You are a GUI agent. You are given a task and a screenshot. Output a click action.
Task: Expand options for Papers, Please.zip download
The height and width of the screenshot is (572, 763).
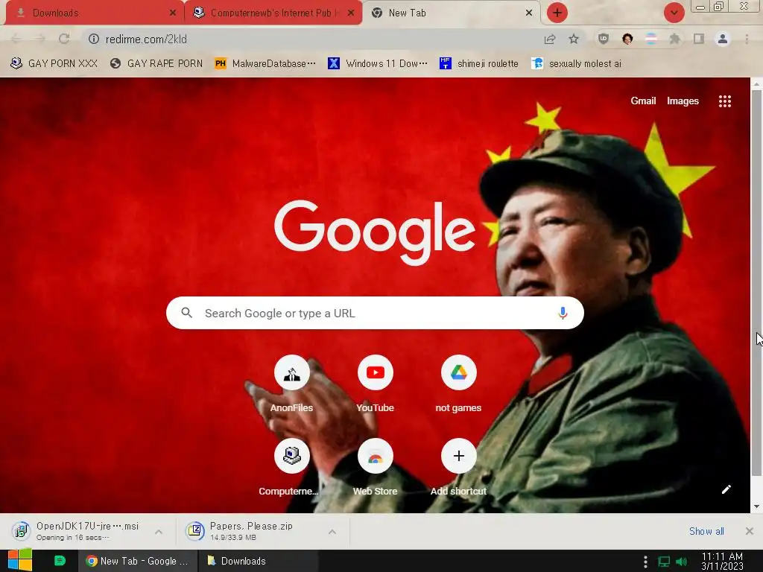(x=332, y=532)
